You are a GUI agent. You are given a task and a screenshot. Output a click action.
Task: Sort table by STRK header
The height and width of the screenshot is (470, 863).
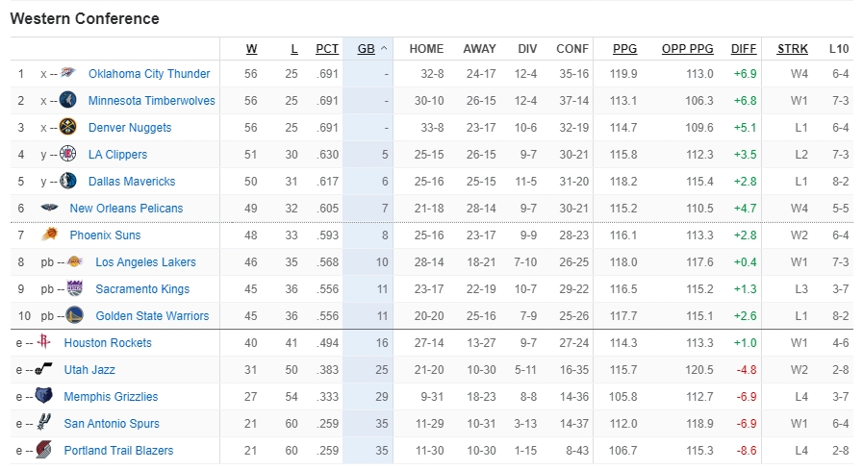click(x=793, y=49)
